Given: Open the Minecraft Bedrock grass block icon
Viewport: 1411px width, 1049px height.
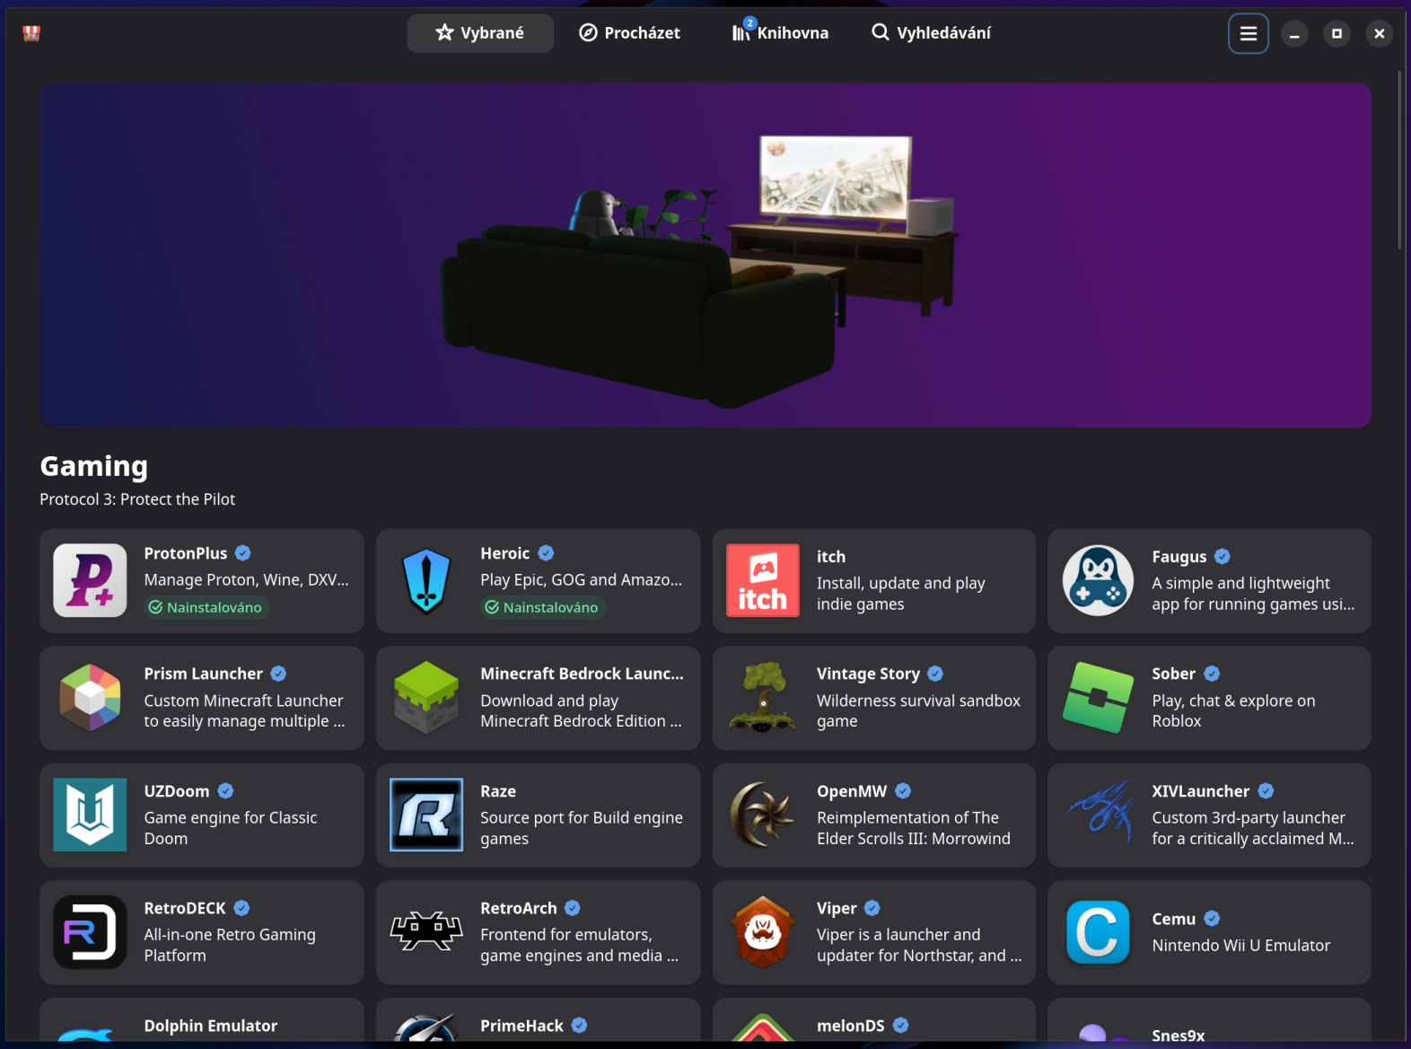Looking at the screenshot, I should [426, 698].
